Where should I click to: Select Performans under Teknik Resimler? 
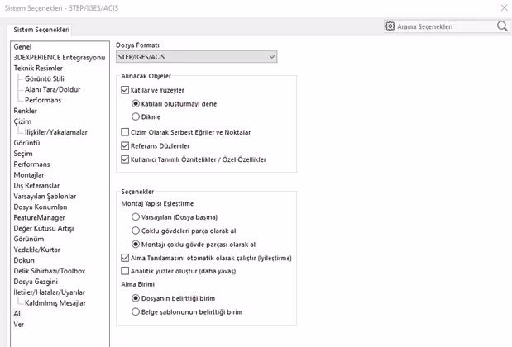coord(43,100)
